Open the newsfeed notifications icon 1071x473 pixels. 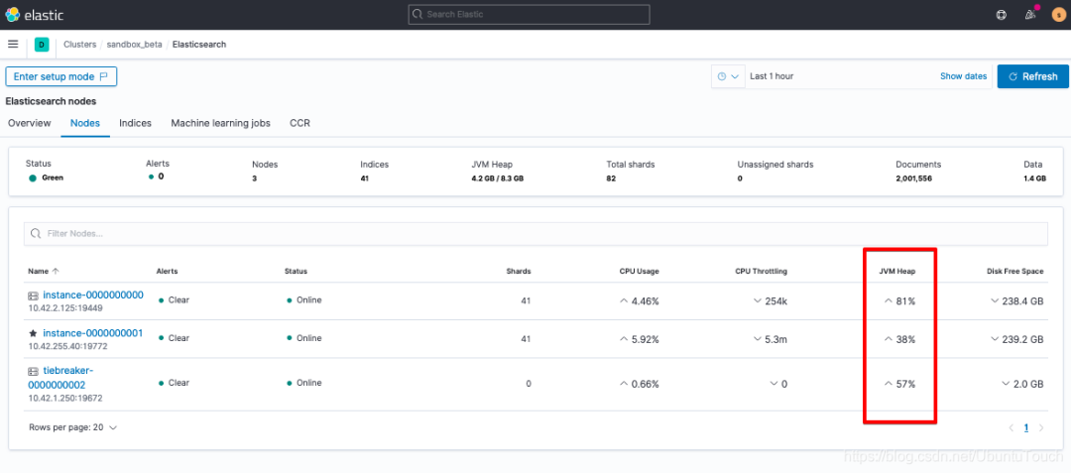[1030, 14]
